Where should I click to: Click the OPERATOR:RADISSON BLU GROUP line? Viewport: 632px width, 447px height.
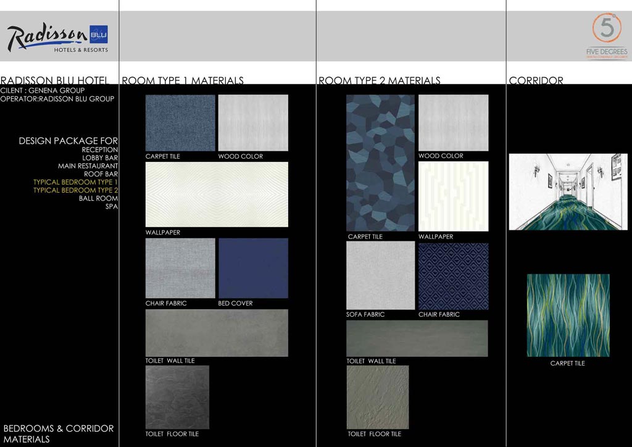(57, 99)
